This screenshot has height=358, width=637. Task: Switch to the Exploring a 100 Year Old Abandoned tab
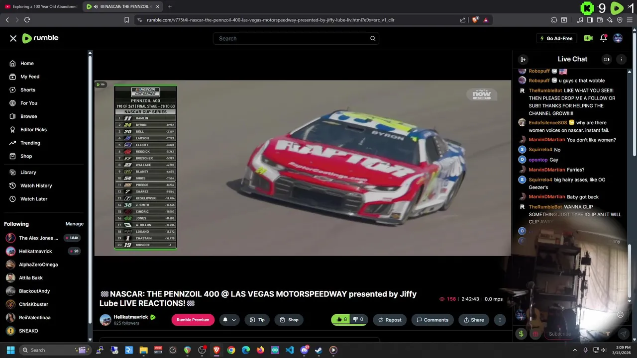pyautogui.click(x=41, y=6)
